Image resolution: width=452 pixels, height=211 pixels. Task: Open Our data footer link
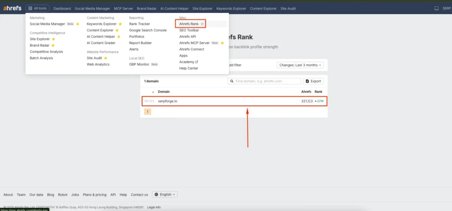pos(36,195)
